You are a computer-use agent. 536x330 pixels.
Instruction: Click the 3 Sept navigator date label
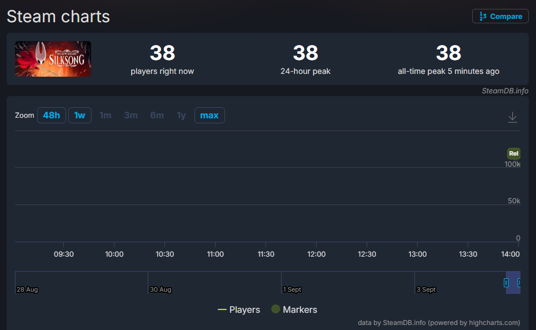pyautogui.click(x=426, y=289)
